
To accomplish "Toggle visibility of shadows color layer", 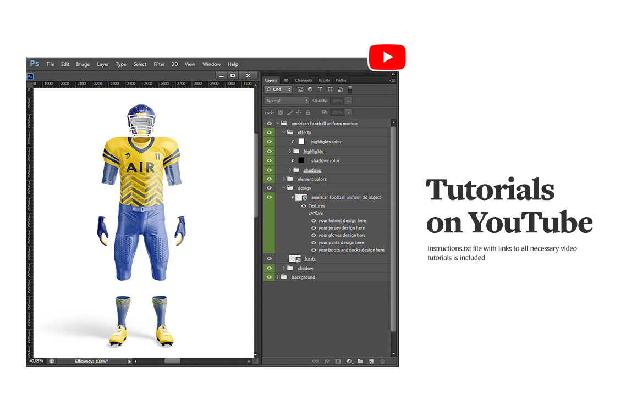I will pos(269,160).
